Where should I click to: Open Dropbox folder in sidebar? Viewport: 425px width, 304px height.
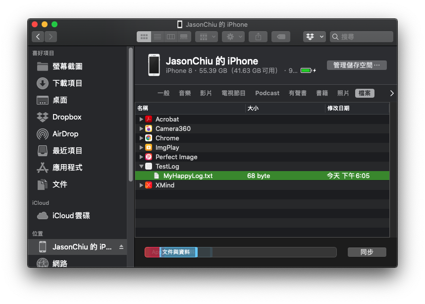[x=66, y=117]
